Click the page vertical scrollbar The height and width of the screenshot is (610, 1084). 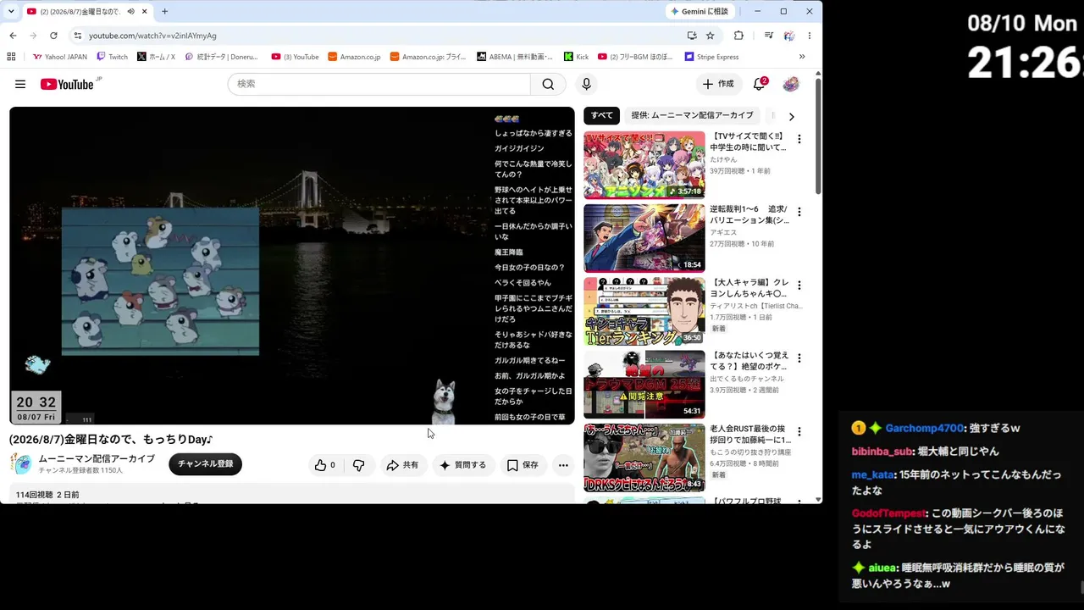pyautogui.click(x=818, y=136)
